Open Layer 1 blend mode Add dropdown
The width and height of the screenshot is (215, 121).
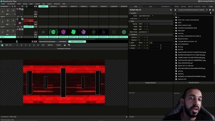[x=10, y=34]
